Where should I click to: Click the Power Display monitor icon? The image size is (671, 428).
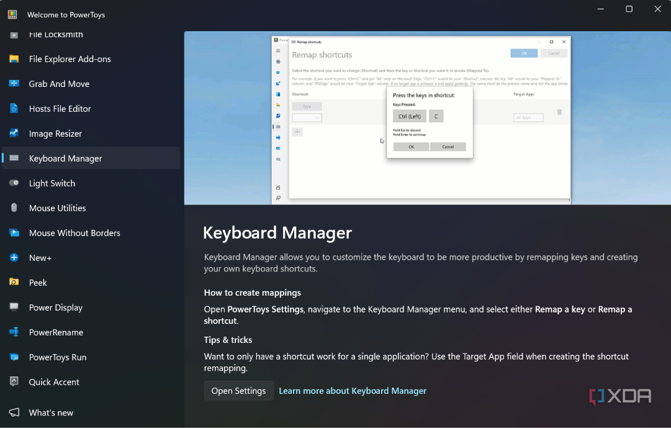(x=14, y=307)
